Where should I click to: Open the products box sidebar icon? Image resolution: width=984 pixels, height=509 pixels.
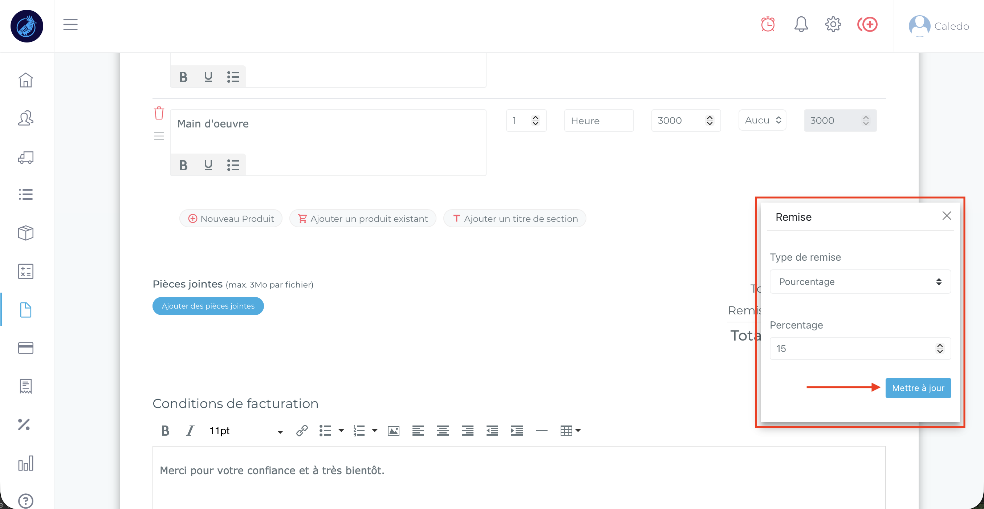pos(25,233)
